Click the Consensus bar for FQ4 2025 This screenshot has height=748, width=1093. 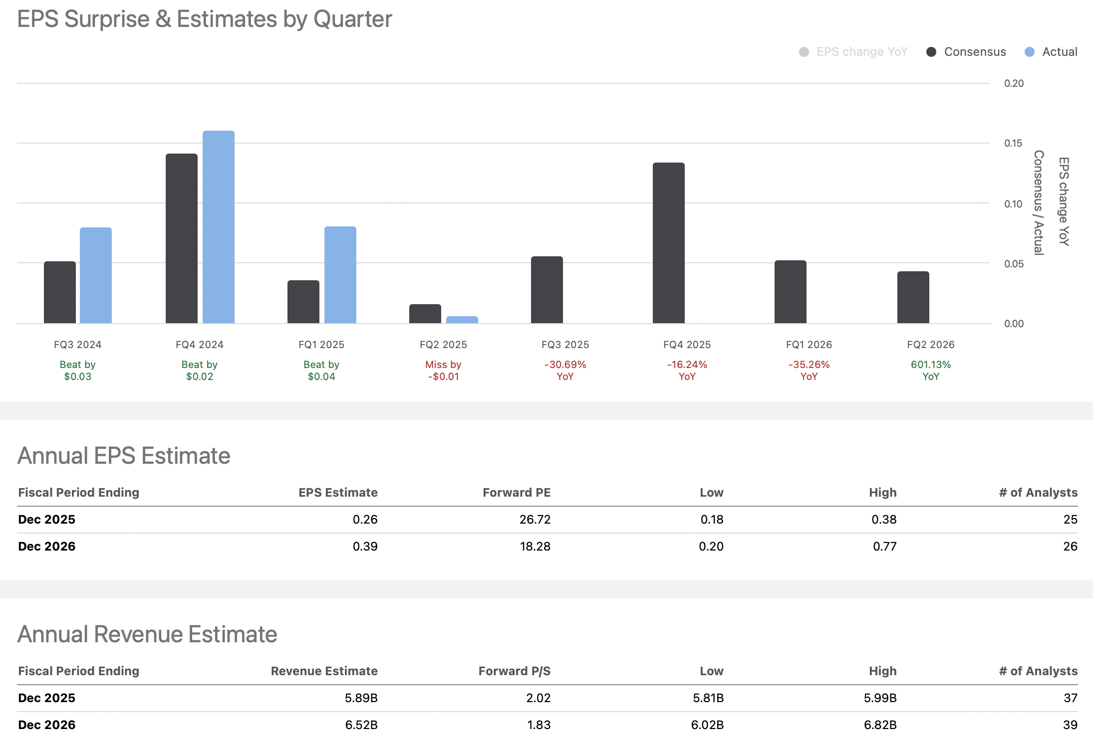pyautogui.click(x=668, y=242)
